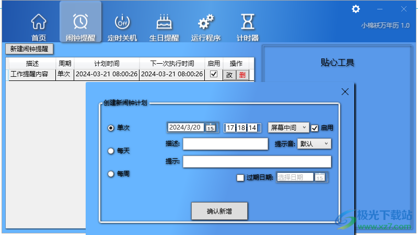
Task: Click 确认新增 confirm button
Action: pos(219,211)
